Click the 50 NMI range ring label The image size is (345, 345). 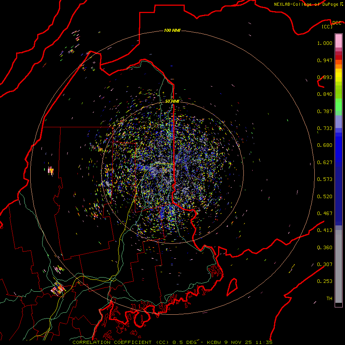coord(172,101)
